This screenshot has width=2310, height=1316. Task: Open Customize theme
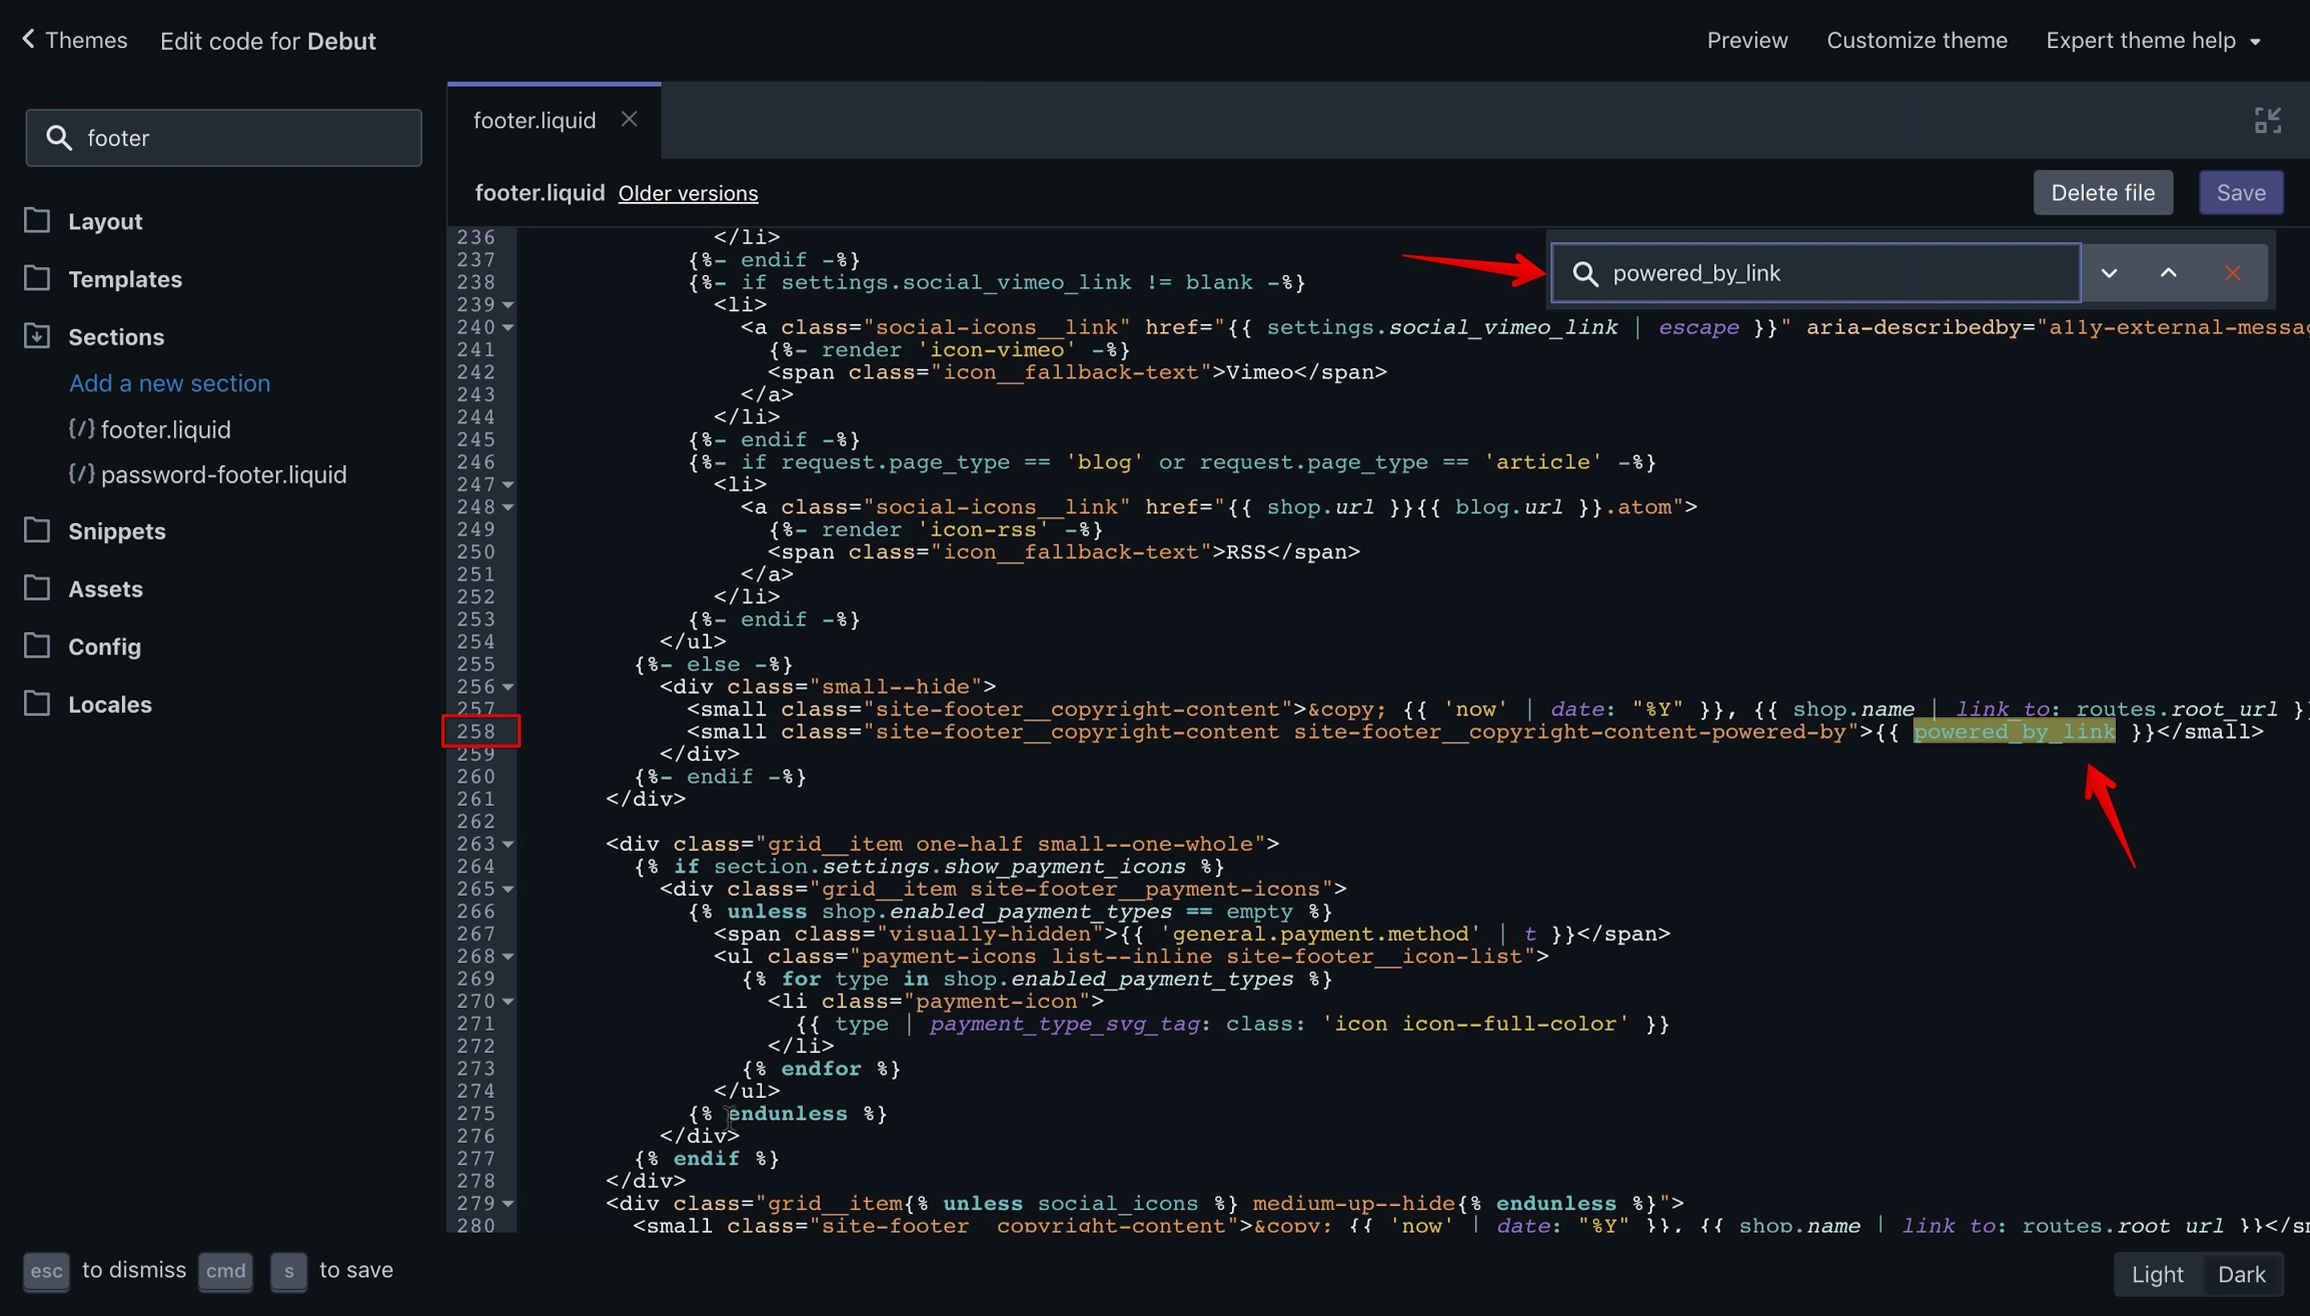[1916, 41]
